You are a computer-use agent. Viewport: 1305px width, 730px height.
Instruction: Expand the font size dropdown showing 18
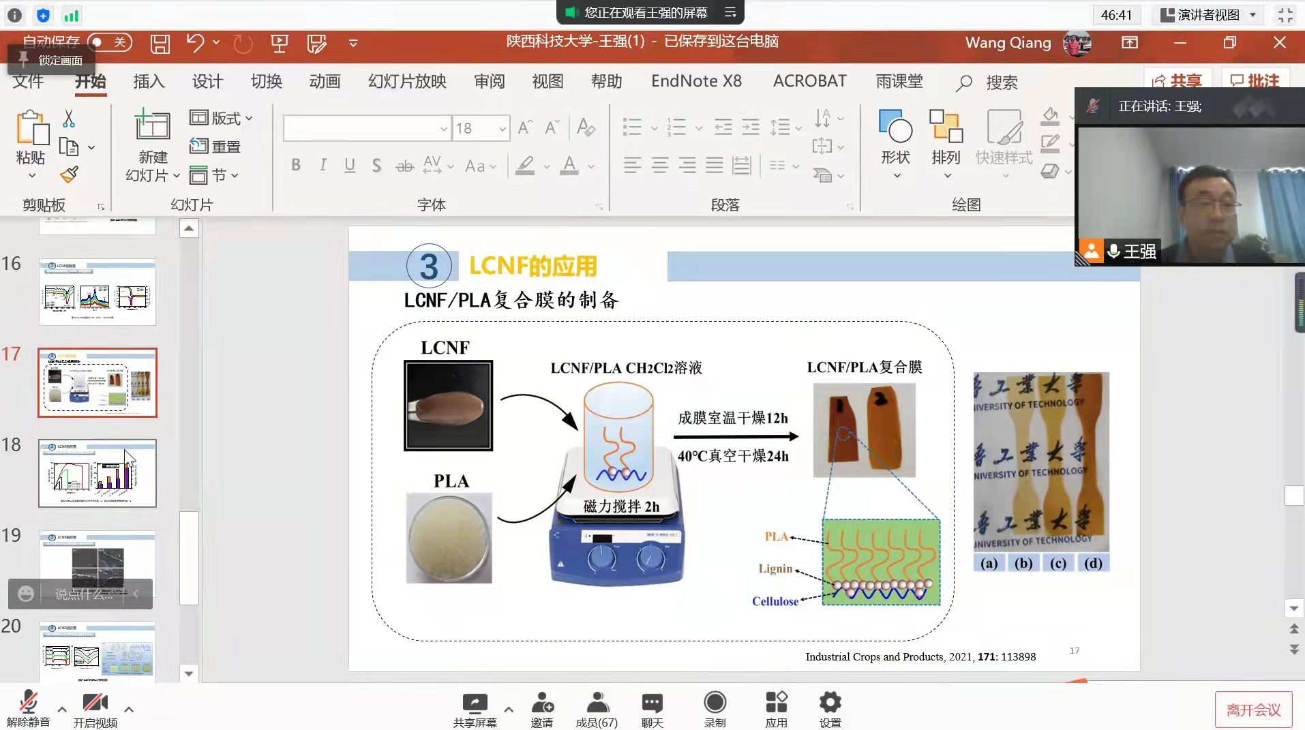(502, 128)
